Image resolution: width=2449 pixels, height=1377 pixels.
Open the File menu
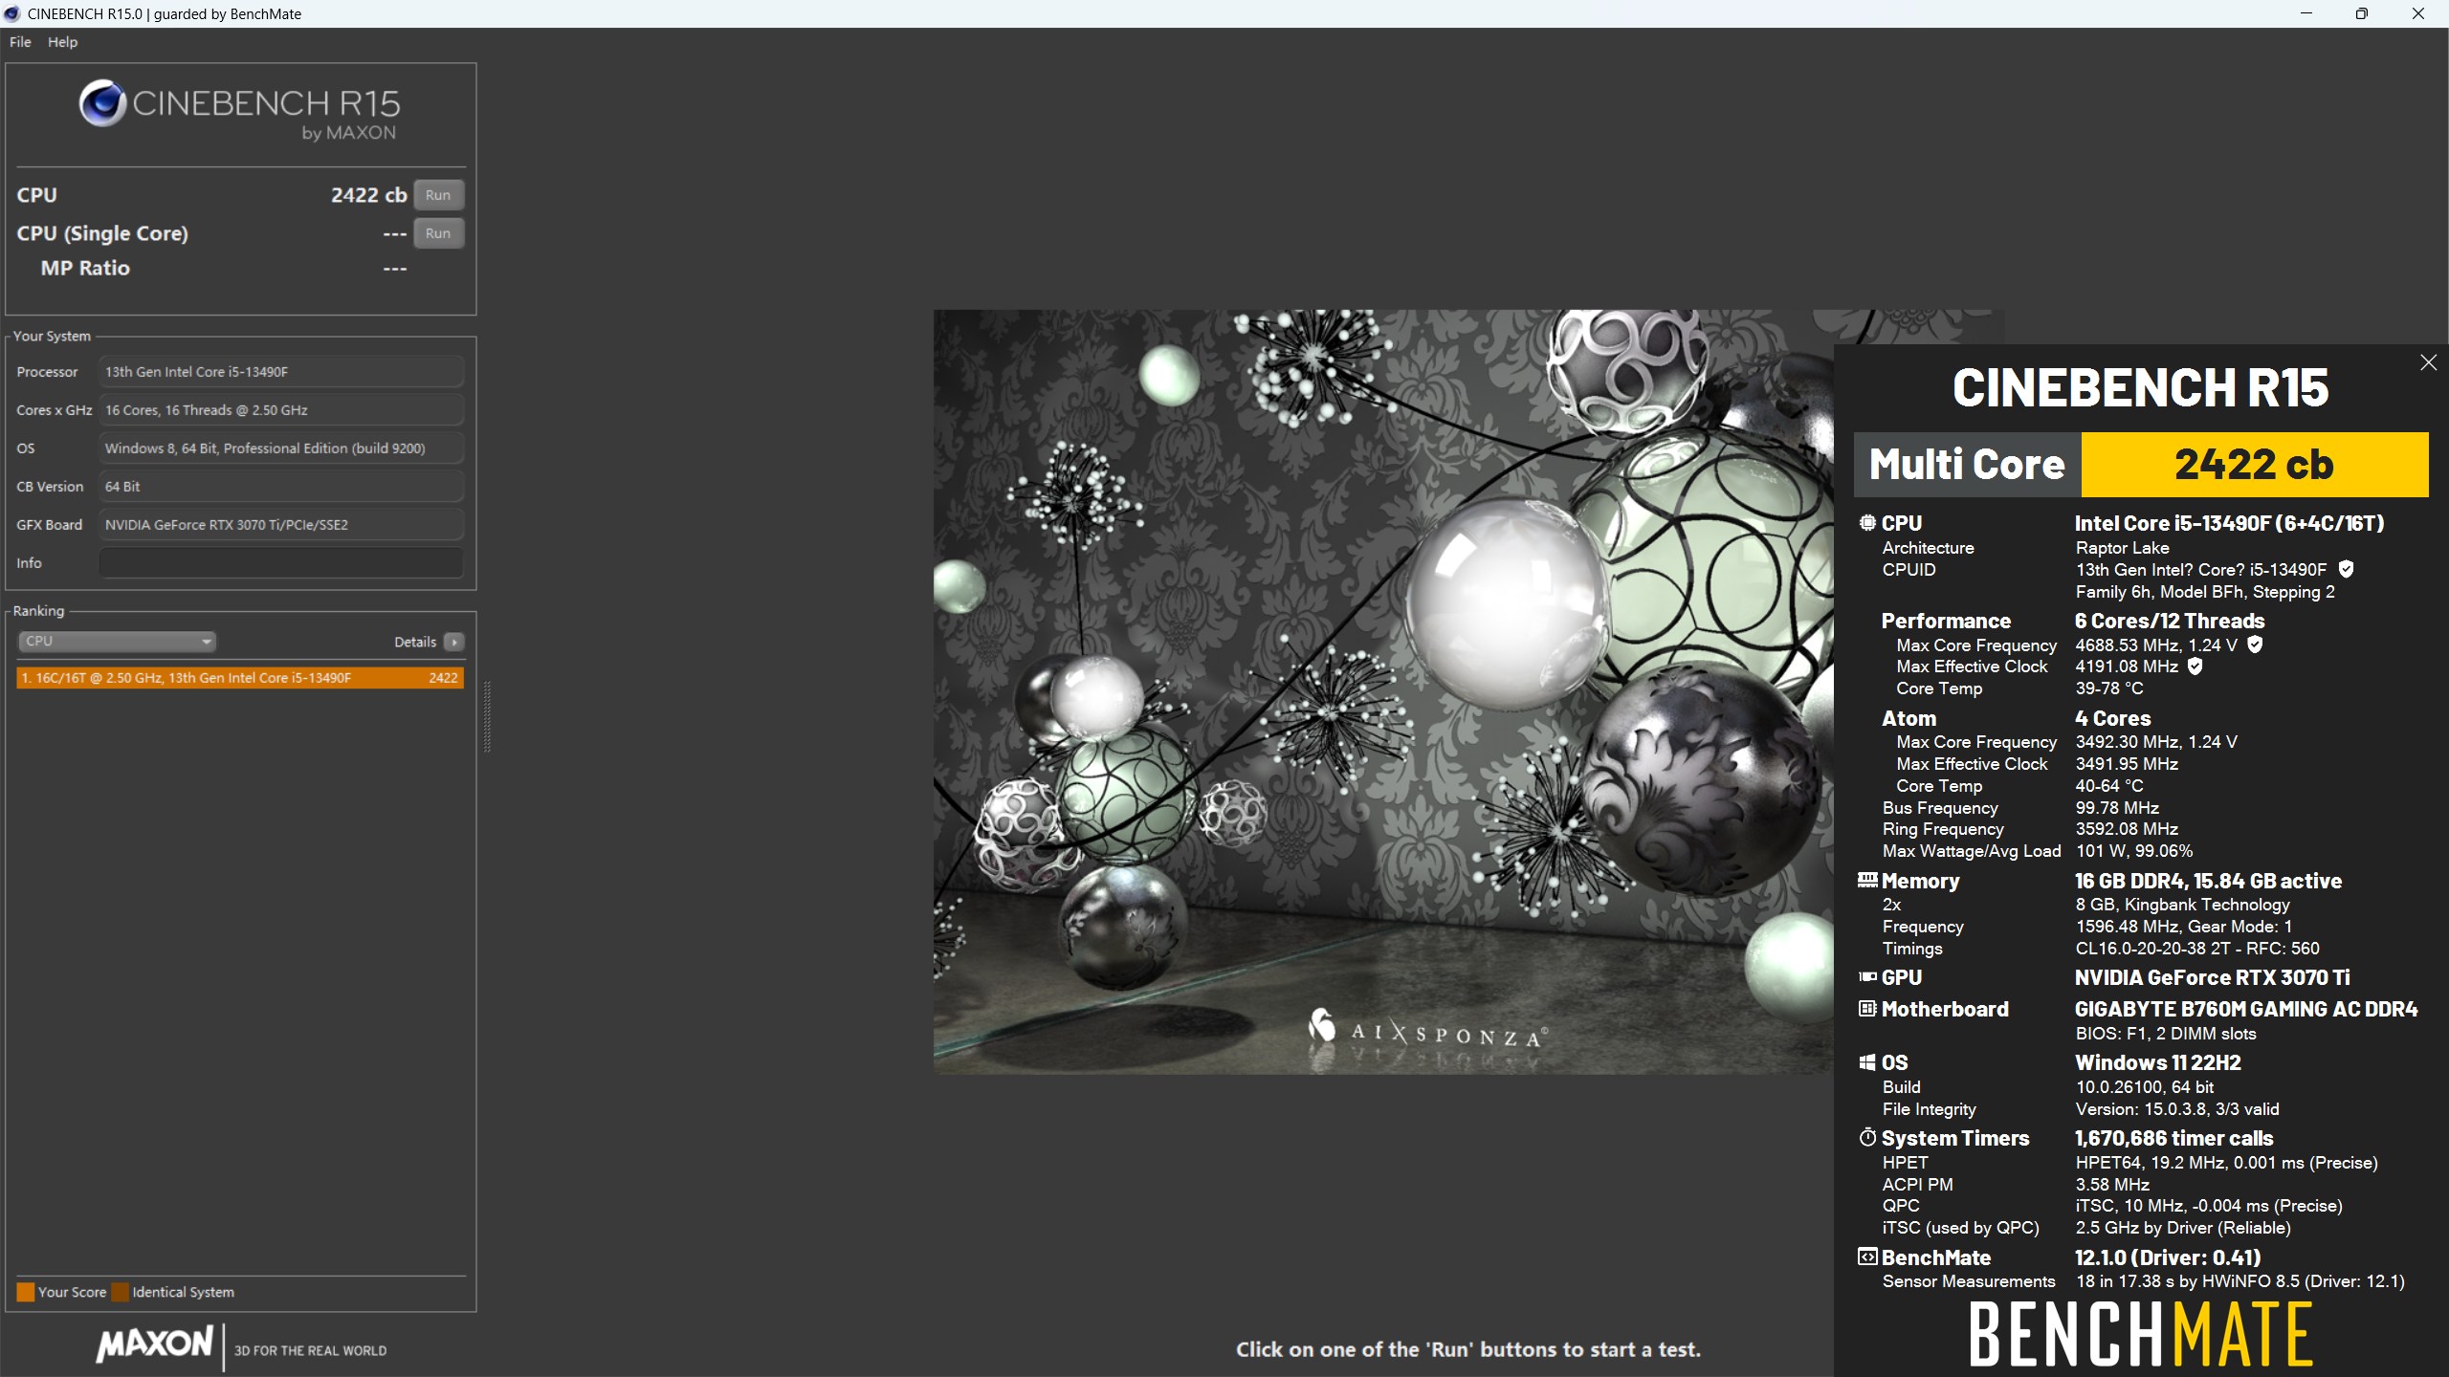pos(20,42)
